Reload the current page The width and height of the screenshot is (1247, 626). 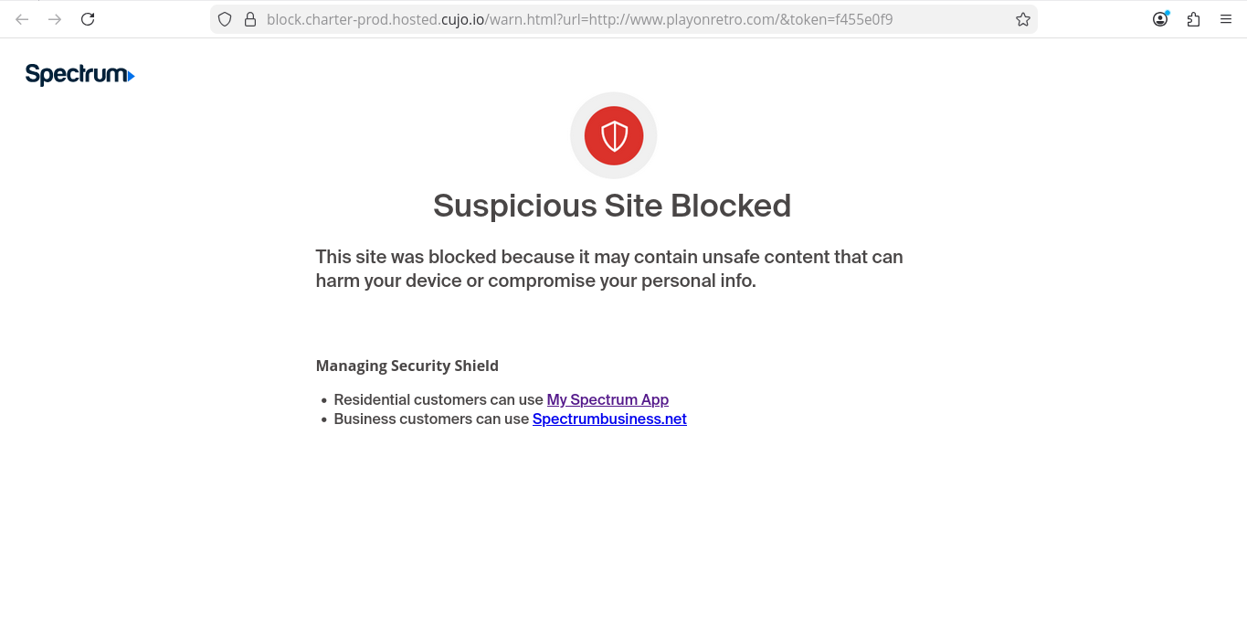[x=88, y=19]
